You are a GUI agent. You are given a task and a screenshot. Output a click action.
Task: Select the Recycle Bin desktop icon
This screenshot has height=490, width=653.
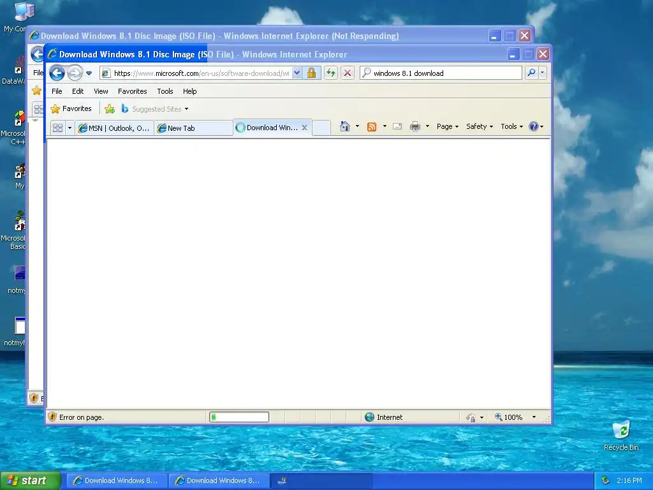coord(621,436)
